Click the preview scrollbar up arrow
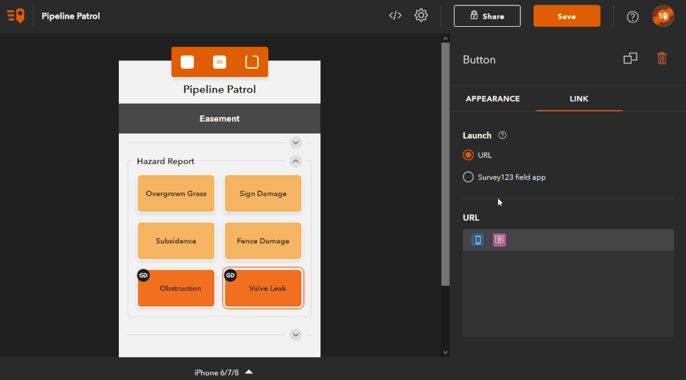Image resolution: width=686 pixels, height=380 pixels. (446, 38)
